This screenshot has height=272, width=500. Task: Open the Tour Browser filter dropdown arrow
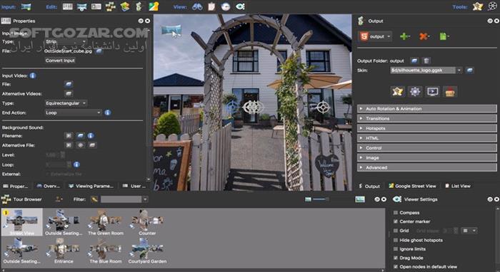(145, 199)
